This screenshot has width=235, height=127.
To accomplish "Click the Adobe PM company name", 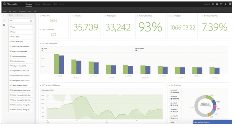I will tap(207, 4).
